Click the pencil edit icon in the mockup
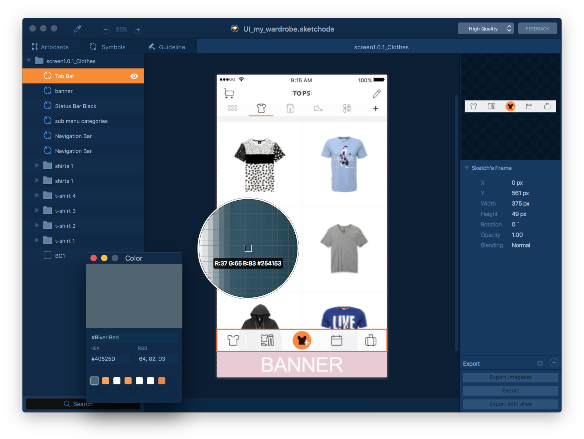Image resolution: width=584 pixels, height=439 pixels. pyautogui.click(x=377, y=93)
